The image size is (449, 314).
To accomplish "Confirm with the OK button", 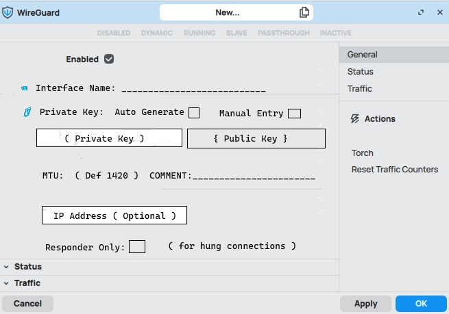I will [x=421, y=304].
